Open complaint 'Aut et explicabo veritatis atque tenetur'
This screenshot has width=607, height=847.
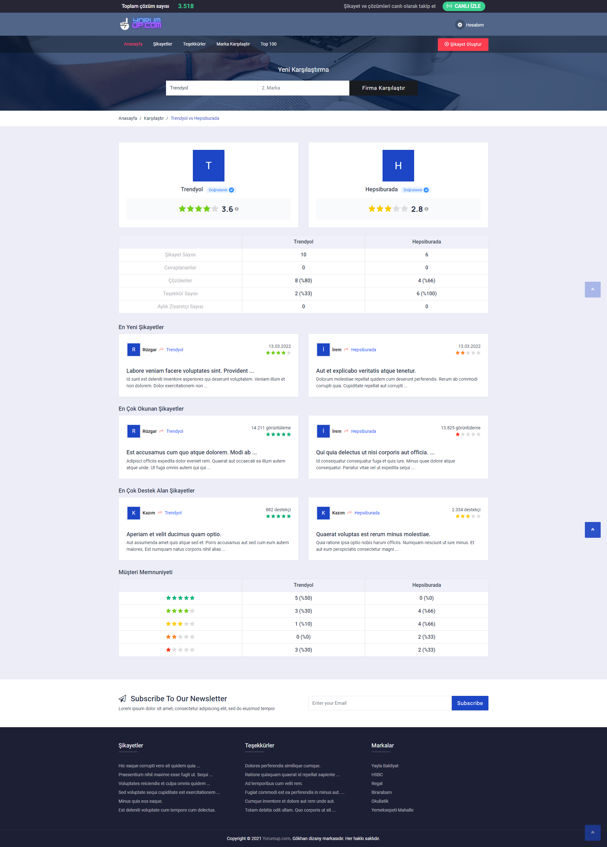pyautogui.click(x=366, y=371)
